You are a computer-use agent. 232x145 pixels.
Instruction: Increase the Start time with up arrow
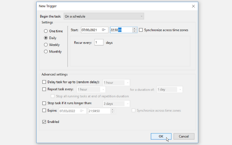click(x=134, y=28)
